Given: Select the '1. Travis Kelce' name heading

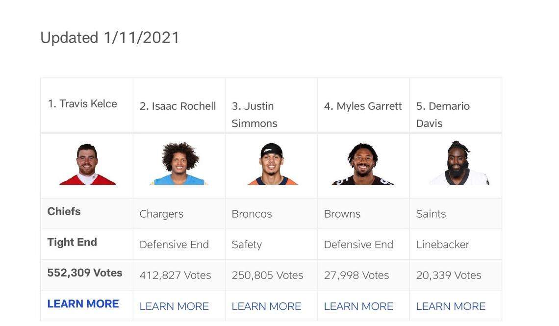Looking at the screenshot, I should coord(82,104).
